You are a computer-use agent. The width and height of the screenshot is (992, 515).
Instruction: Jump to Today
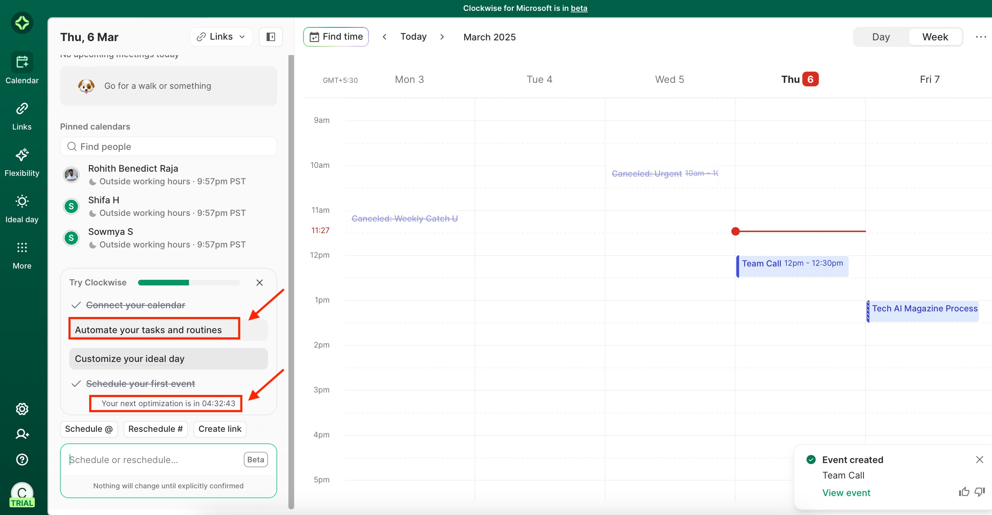click(413, 37)
